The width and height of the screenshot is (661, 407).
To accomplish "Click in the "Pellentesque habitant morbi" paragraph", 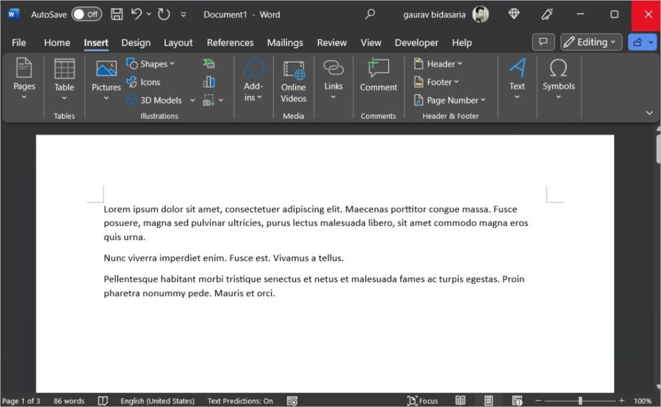I will (x=314, y=286).
